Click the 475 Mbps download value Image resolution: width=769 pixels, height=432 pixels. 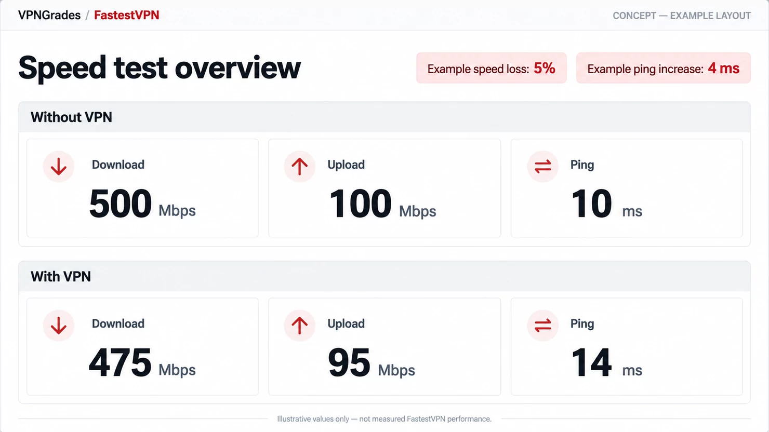(x=142, y=362)
